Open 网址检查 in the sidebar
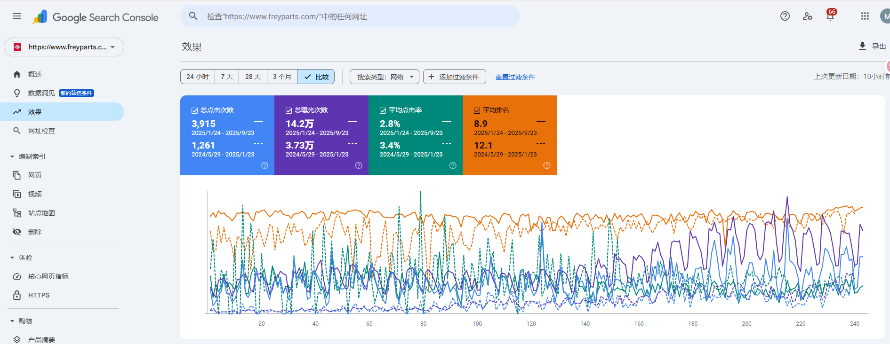 [41, 131]
